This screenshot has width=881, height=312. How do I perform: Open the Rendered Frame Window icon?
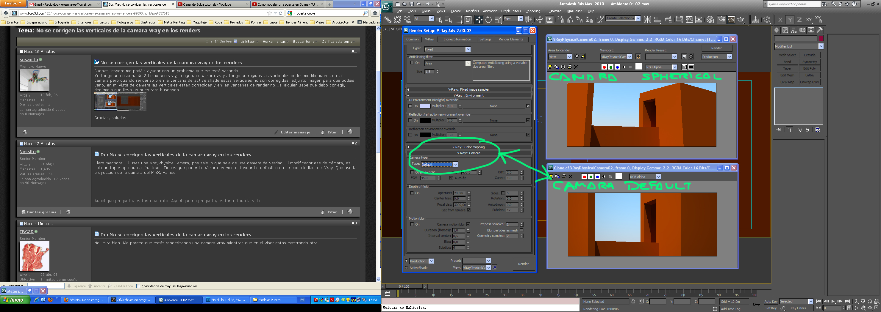click(731, 20)
